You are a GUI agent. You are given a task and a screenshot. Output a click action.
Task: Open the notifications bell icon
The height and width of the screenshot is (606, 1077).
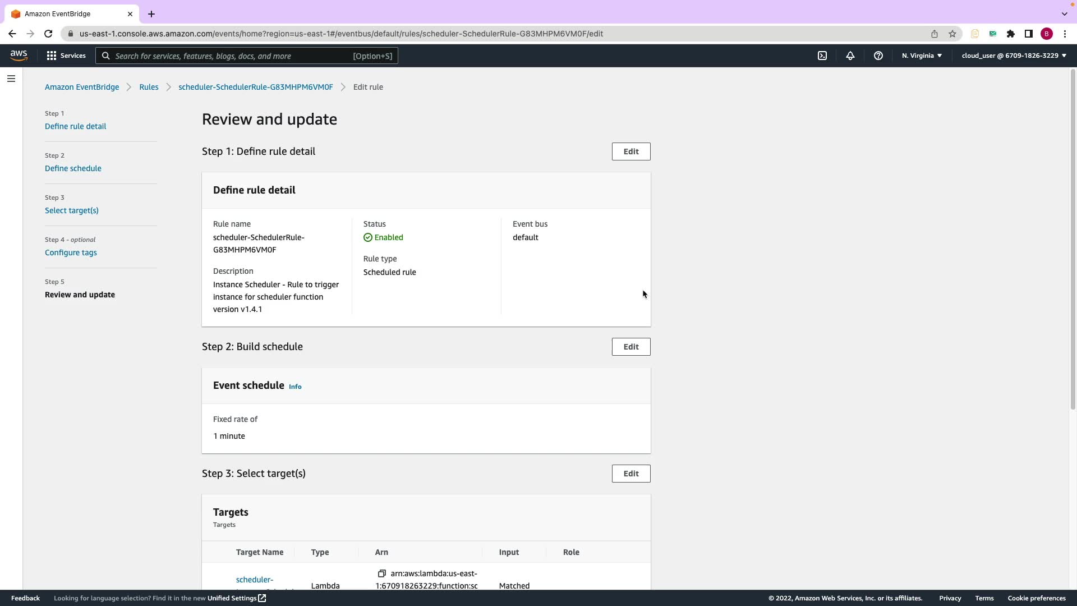coord(850,56)
